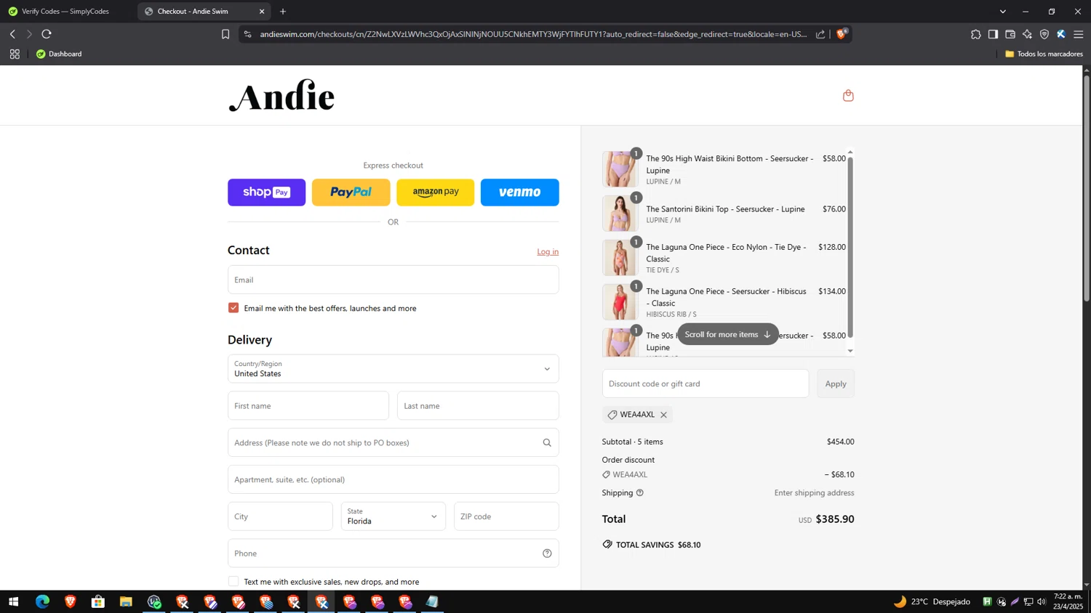Toggle the browser sidebar panel icon
Viewport: 1091px width, 613px height.
tap(993, 34)
